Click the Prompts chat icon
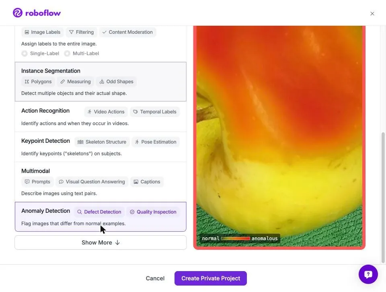 tap(27, 182)
